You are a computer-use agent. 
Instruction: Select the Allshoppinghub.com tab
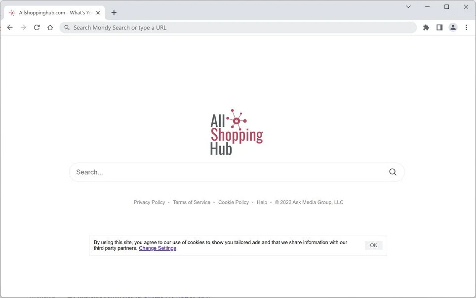[x=55, y=13]
